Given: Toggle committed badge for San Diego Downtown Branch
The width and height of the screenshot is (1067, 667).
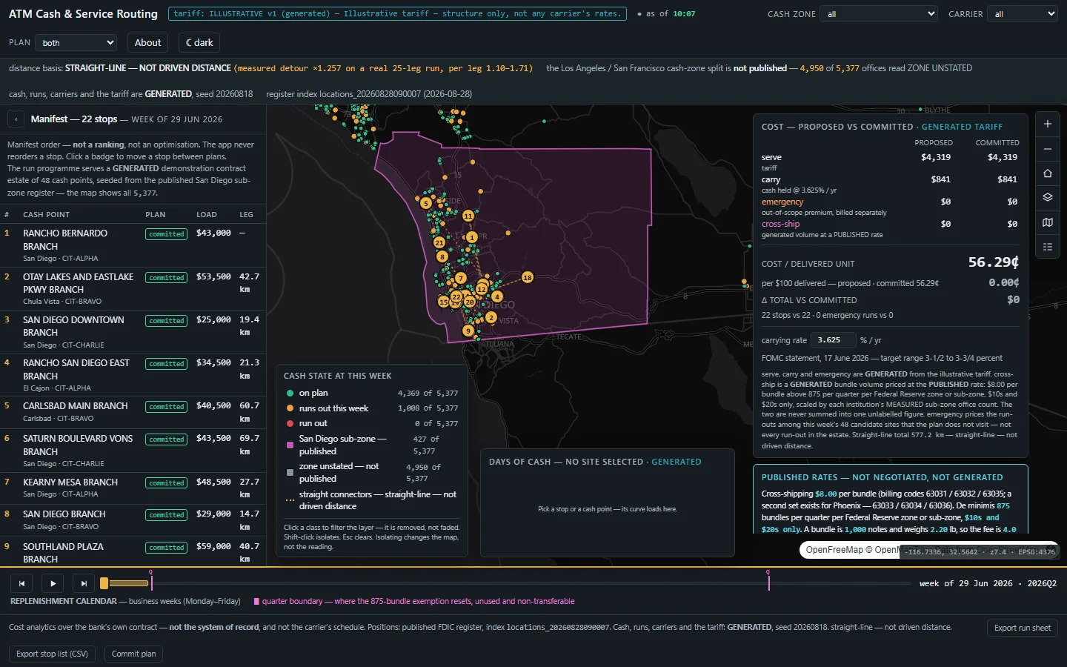Looking at the screenshot, I should [167, 321].
